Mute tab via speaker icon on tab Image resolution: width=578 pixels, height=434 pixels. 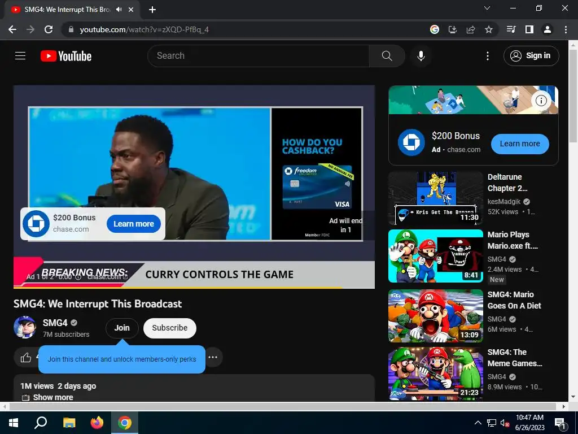119,10
